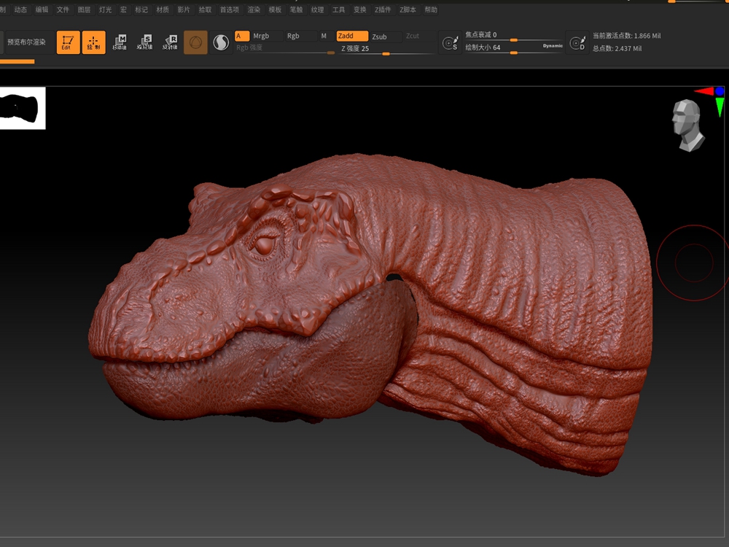729x547 pixels.
Task: Click the head-shaped camera view navigator
Action: coord(687,125)
